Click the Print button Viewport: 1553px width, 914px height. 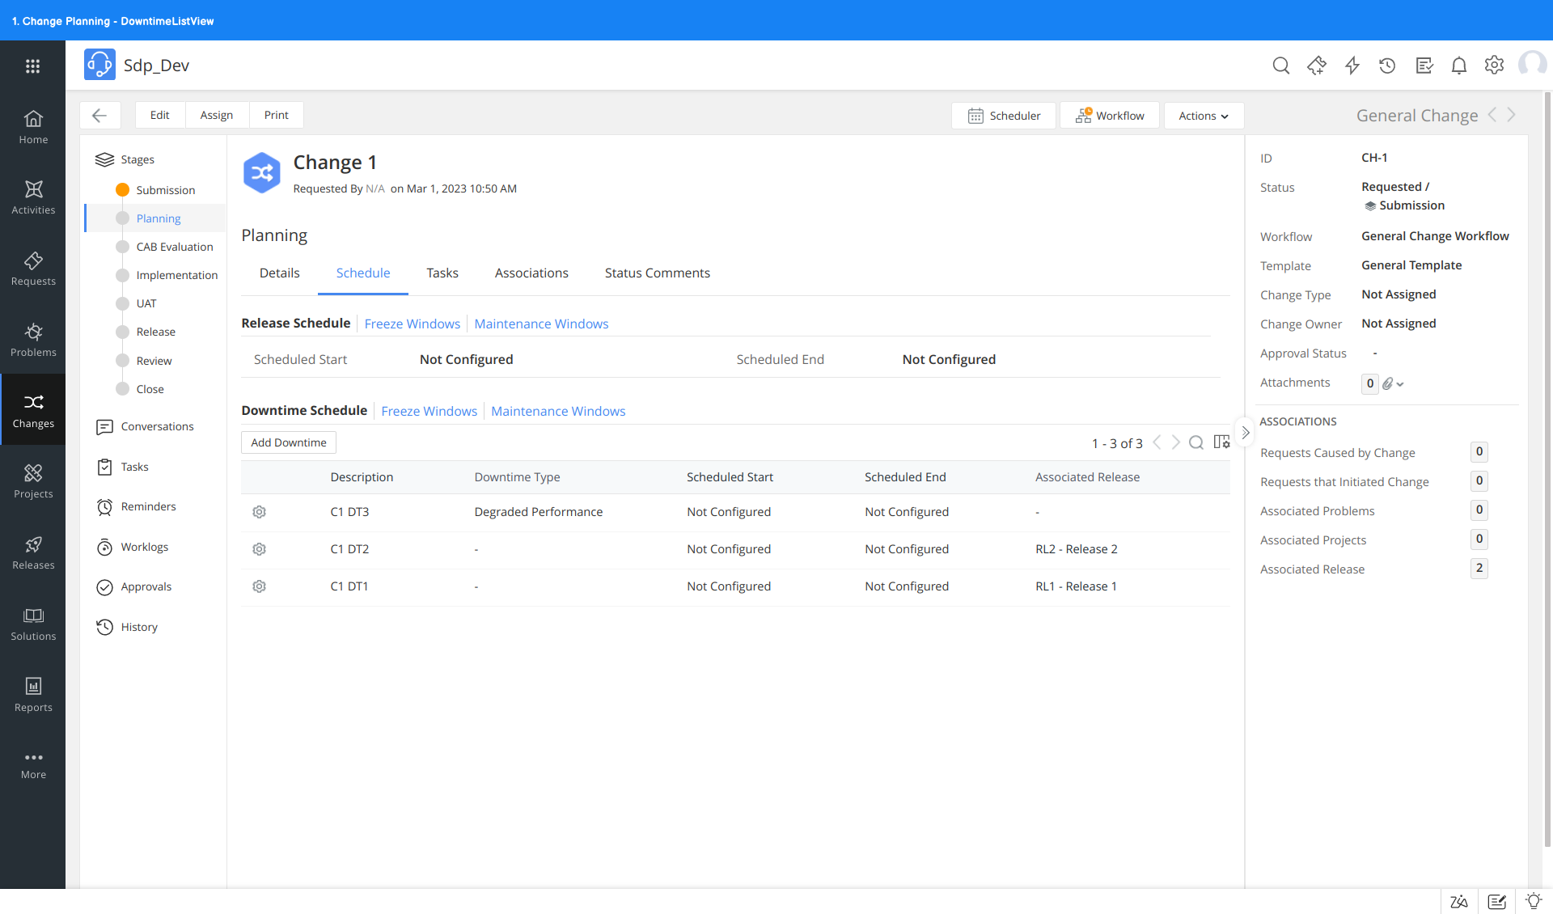coord(276,115)
